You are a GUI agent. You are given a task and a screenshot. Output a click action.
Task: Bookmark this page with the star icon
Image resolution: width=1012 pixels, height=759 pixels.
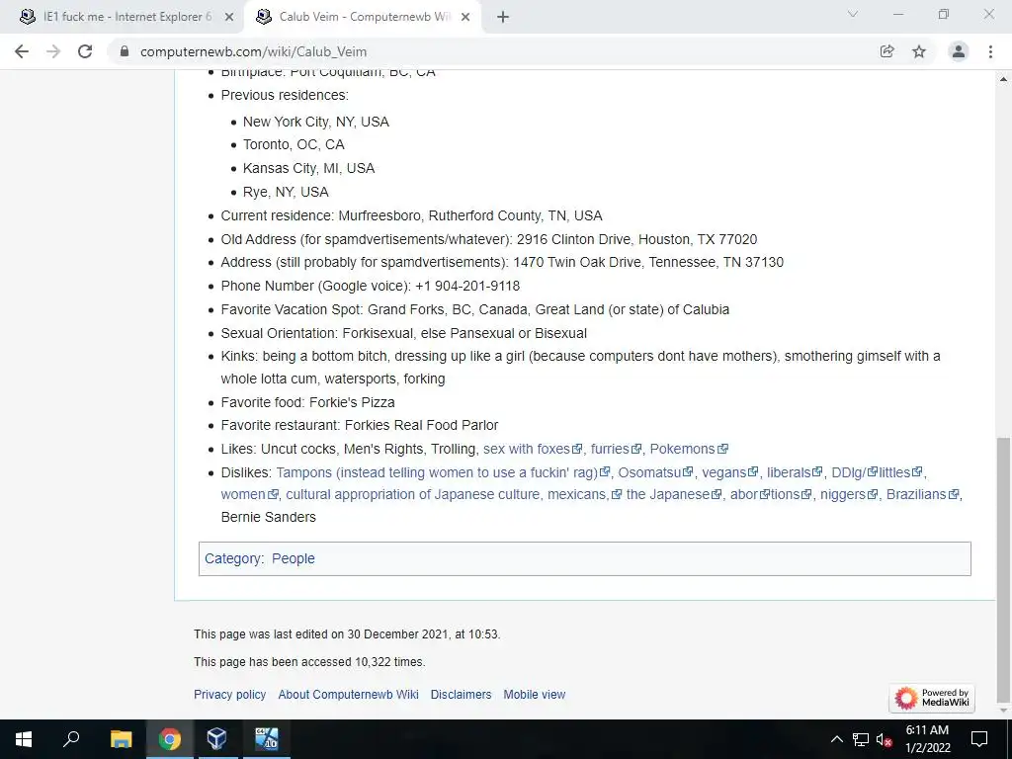[x=919, y=51]
